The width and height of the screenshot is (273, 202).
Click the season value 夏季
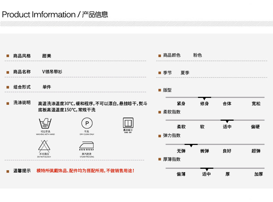click(185, 73)
